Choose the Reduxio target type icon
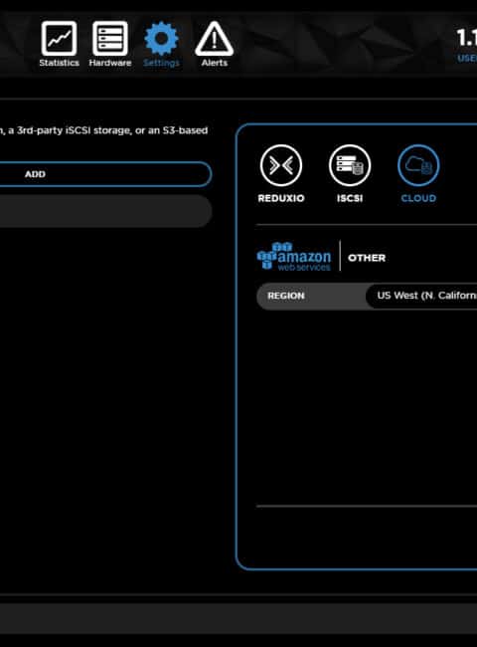The width and height of the screenshot is (477, 647). [281, 166]
